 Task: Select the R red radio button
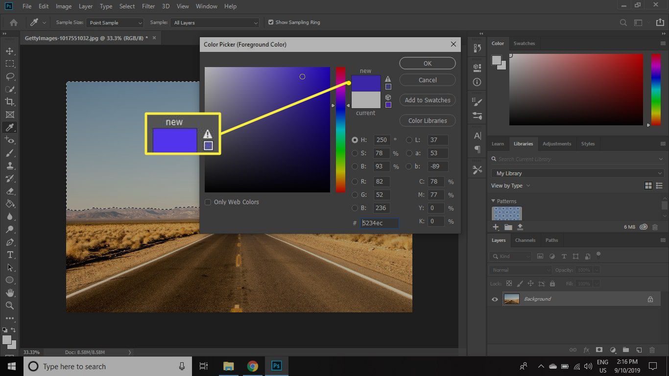355,182
